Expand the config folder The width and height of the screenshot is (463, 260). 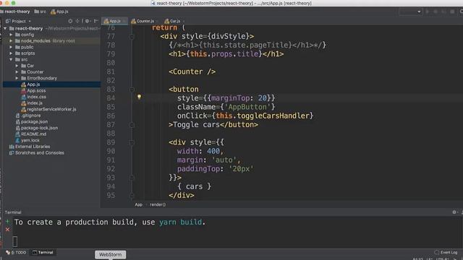pyautogui.click(x=11, y=35)
